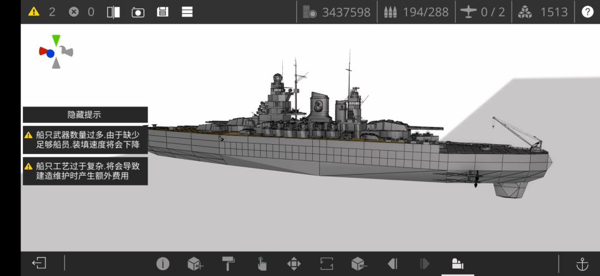Save the ship design
The width and height of the screenshot is (600, 276).
tap(162, 12)
